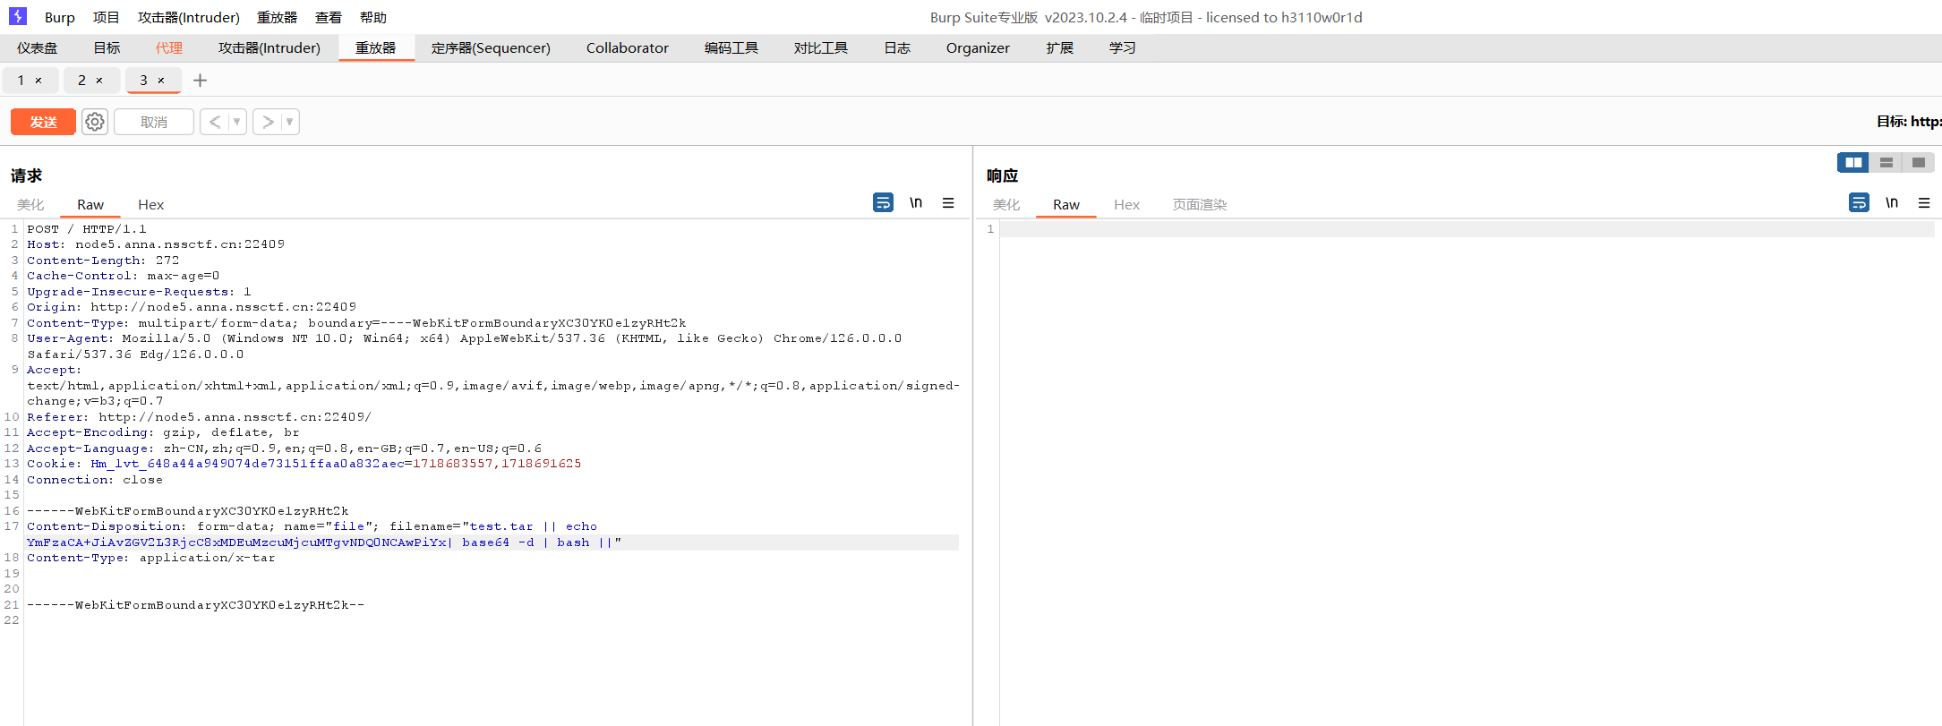Switch to 攻击器(Intruder) tool tab
The width and height of the screenshot is (1942, 726).
point(269,47)
